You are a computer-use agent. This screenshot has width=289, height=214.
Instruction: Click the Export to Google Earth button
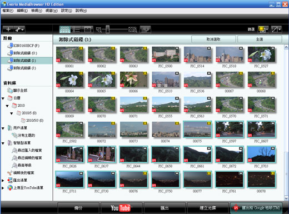coord(256,208)
